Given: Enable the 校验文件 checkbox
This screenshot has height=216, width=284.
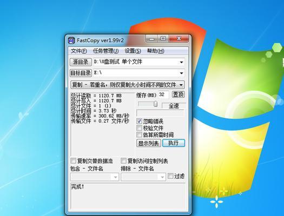Looking at the screenshot, I should 139,128.
